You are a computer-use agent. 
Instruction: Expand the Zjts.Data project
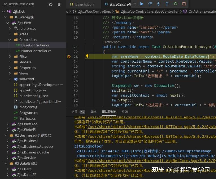coord(8,169)
